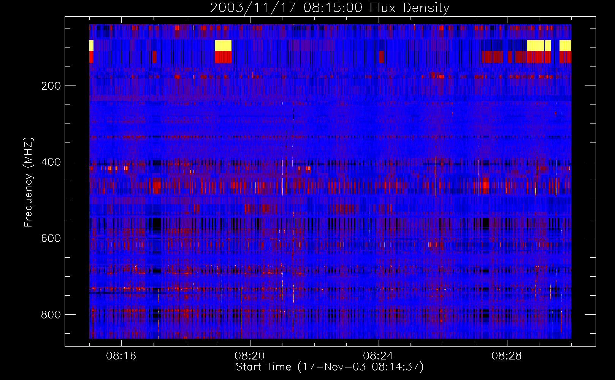Click the 800 frequency tick label

[x=51, y=315]
